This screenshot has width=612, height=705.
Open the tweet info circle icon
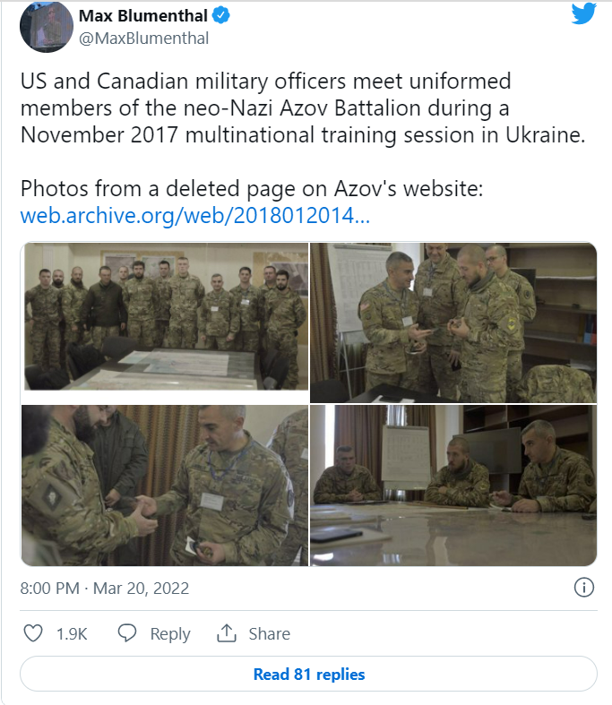[583, 588]
